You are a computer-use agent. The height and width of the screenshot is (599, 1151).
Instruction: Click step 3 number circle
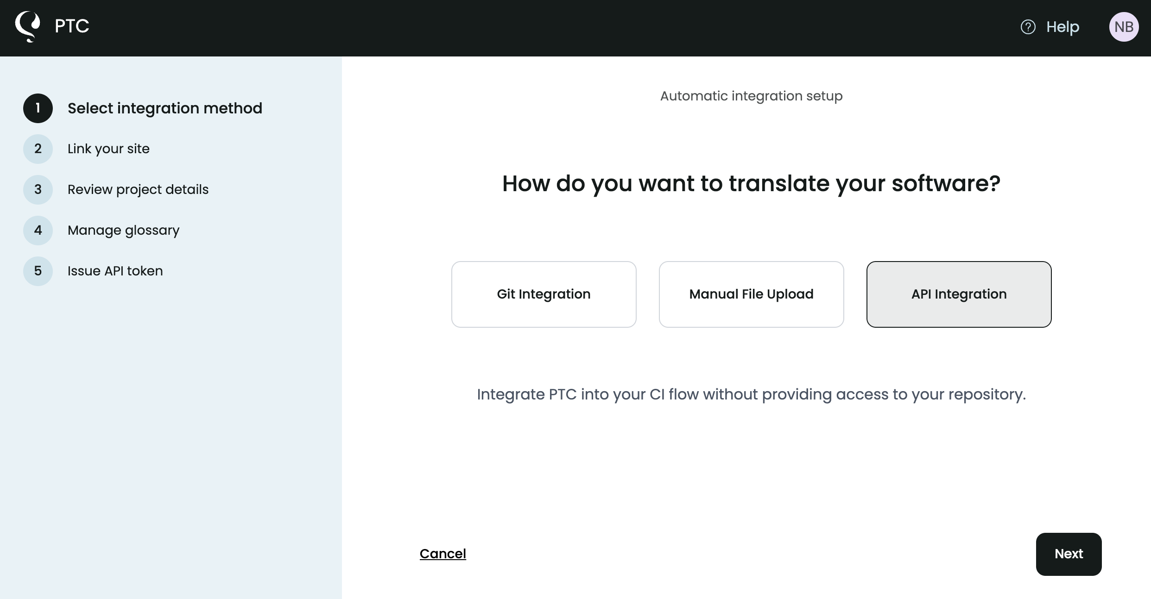pos(38,189)
